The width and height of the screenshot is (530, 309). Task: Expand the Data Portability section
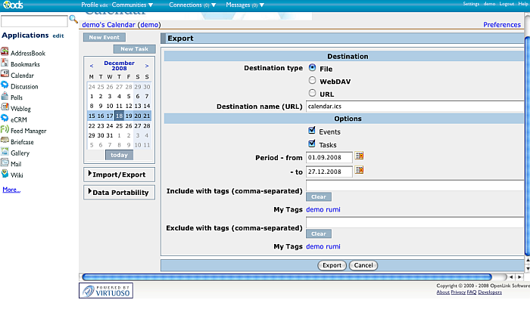(x=120, y=193)
